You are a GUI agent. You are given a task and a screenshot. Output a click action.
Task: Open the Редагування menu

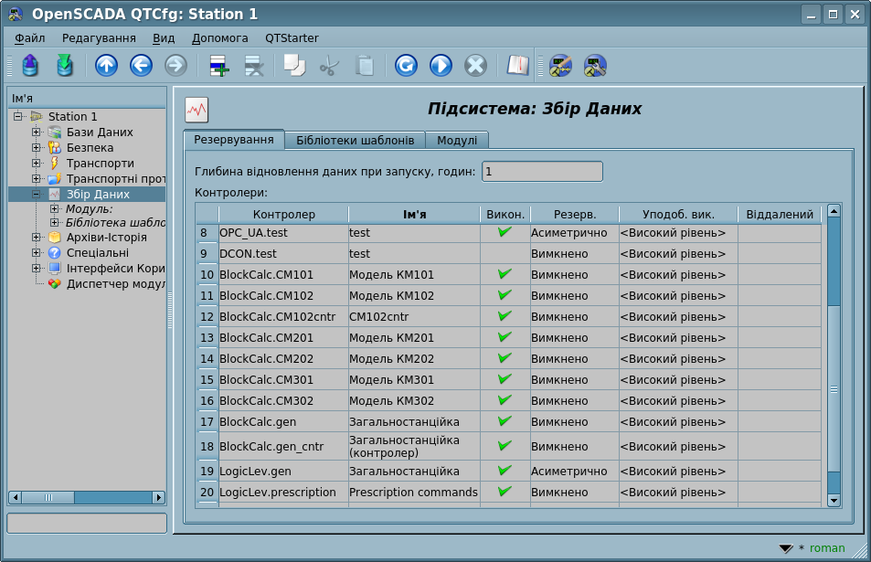tap(99, 38)
